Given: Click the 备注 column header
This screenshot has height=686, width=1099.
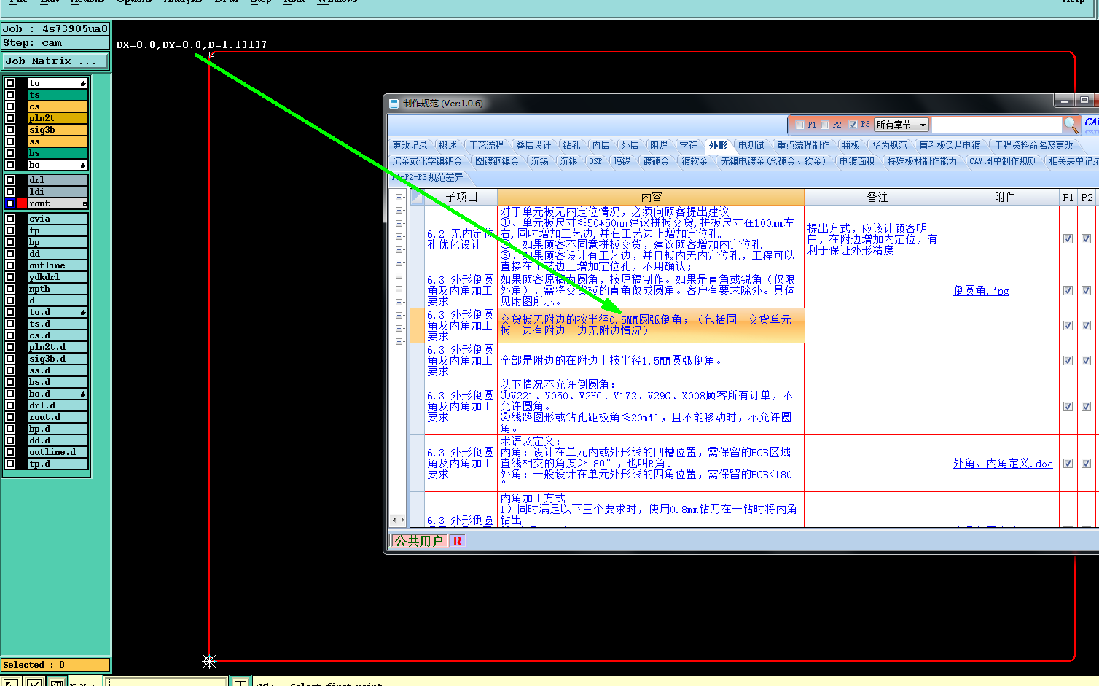Looking at the screenshot, I should click(877, 197).
